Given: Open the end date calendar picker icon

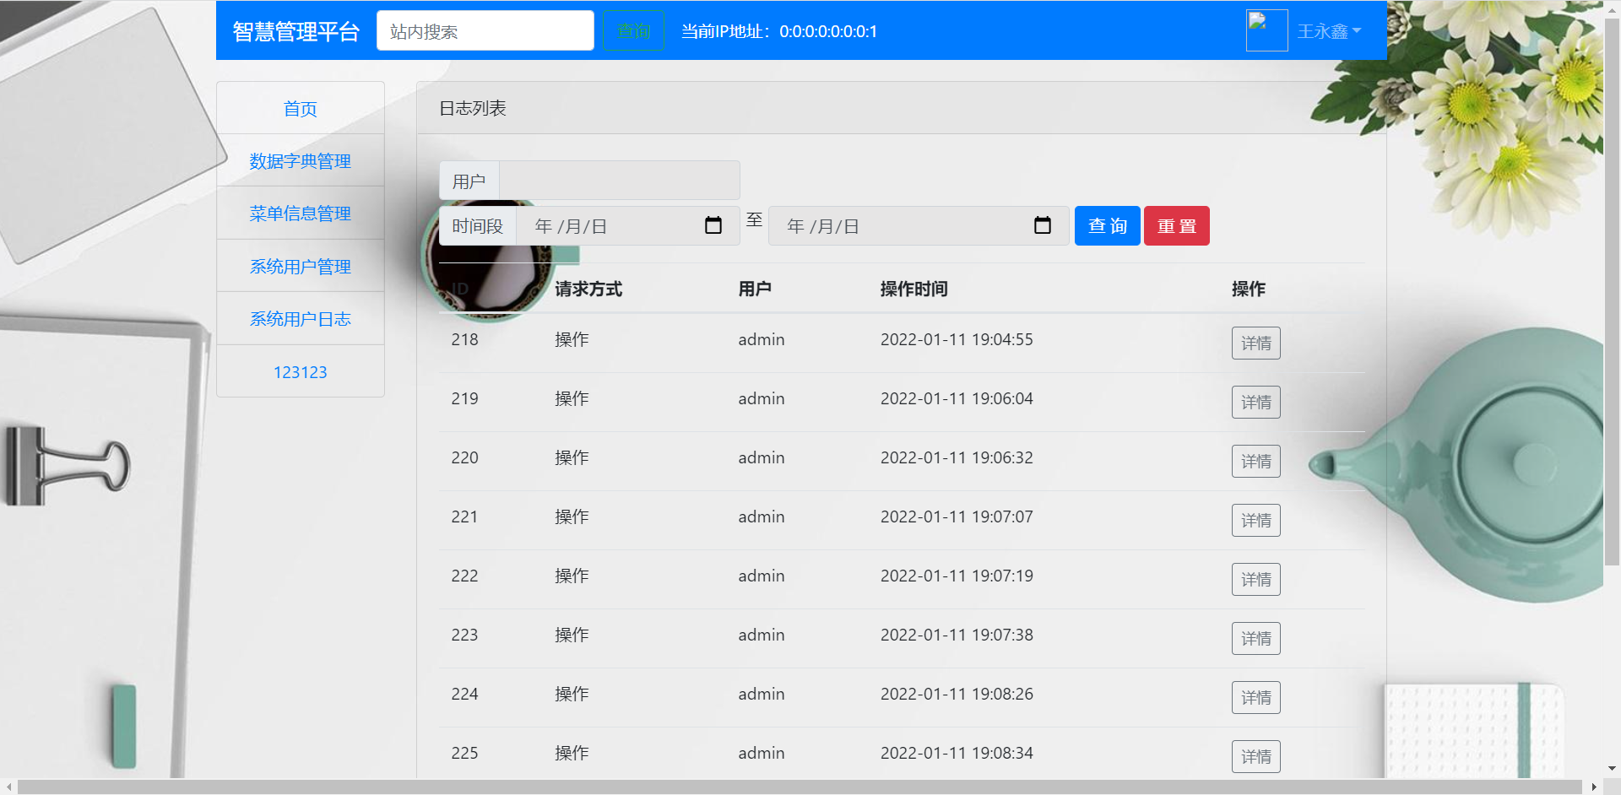Looking at the screenshot, I should pyautogui.click(x=1042, y=225).
